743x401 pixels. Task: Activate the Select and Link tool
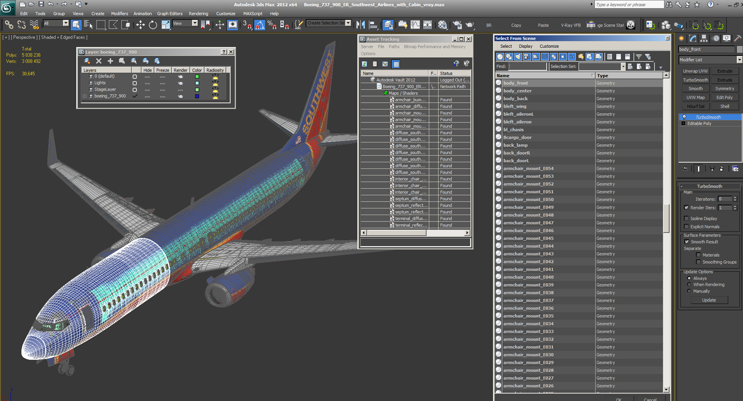9,25
